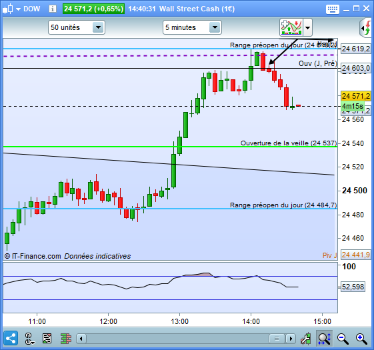Click the 13:00 time axis label
Viewport: 374px width, 350px height.
coord(179,321)
